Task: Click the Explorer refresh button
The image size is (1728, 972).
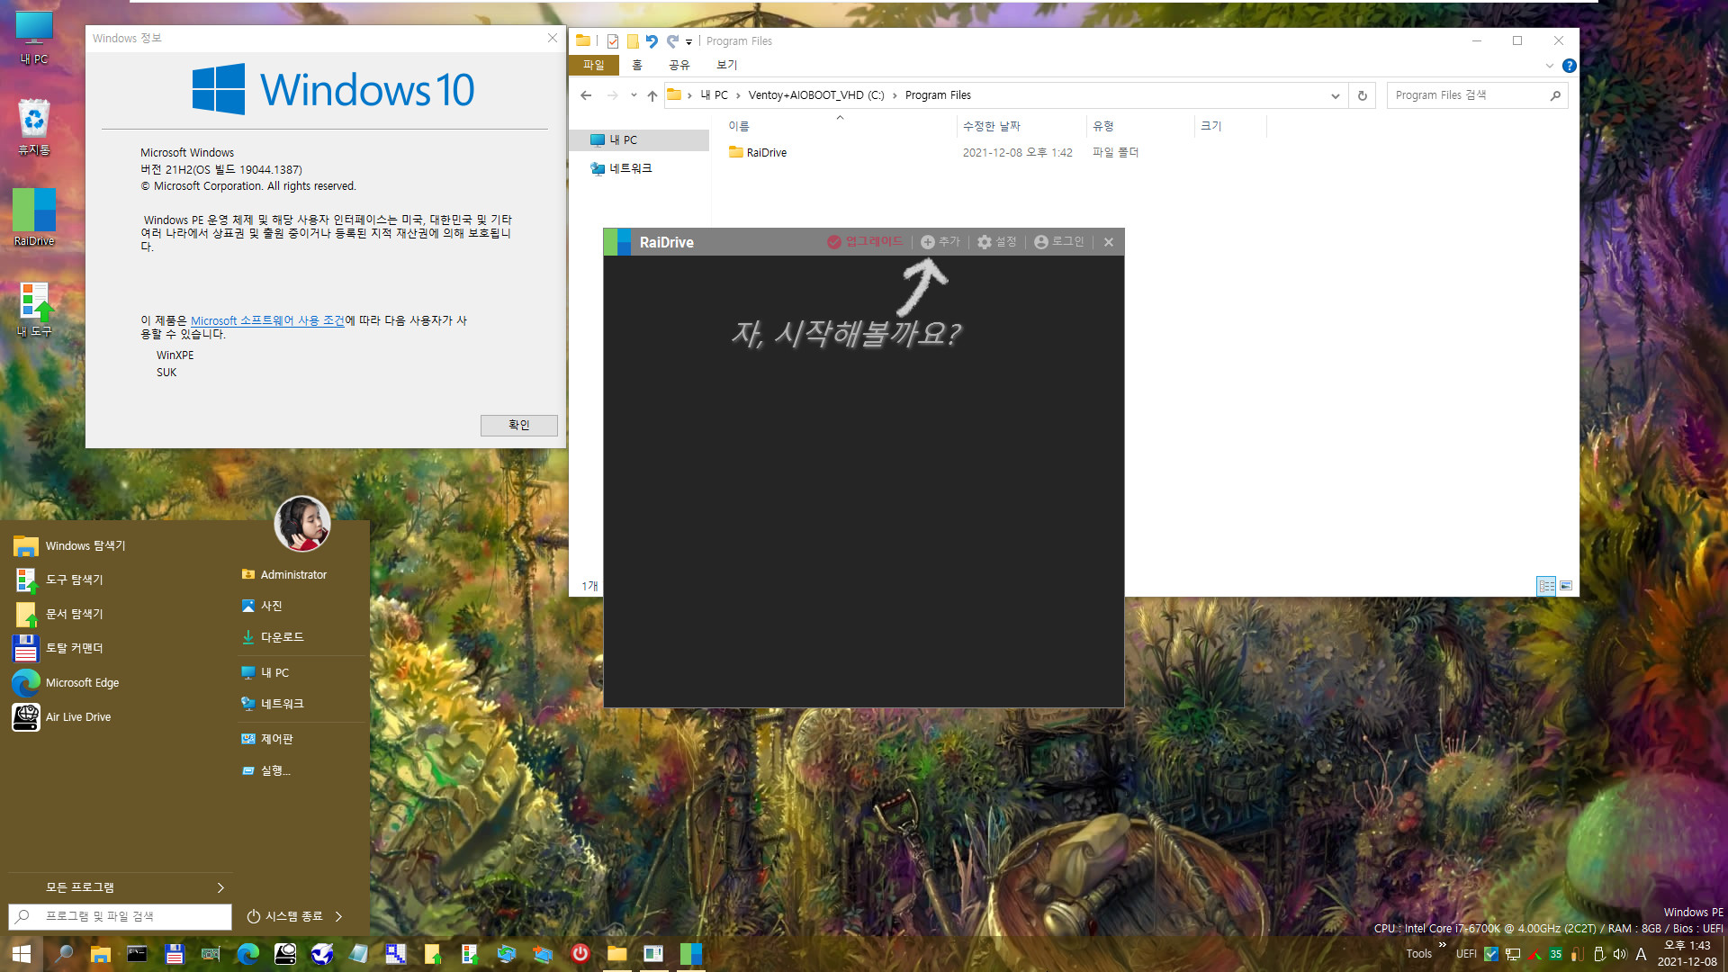Action: (x=1362, y=95)
